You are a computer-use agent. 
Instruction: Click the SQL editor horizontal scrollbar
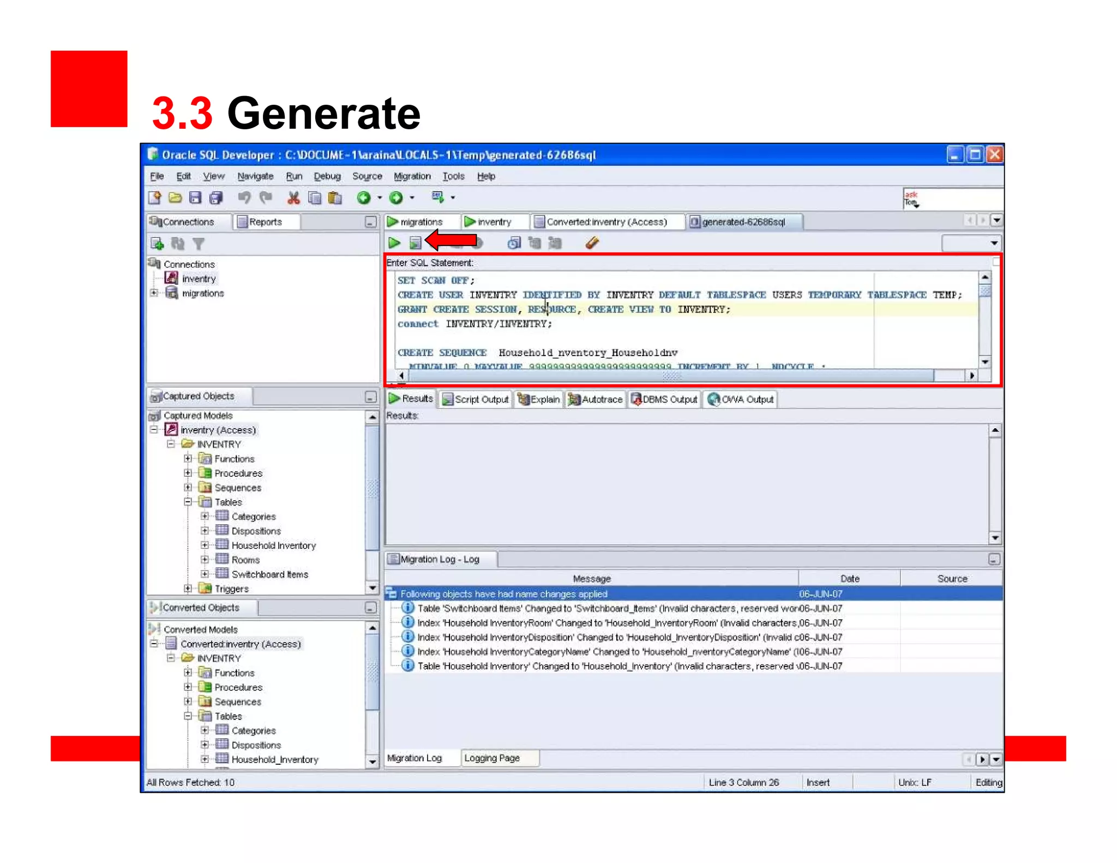pos(686,376)
